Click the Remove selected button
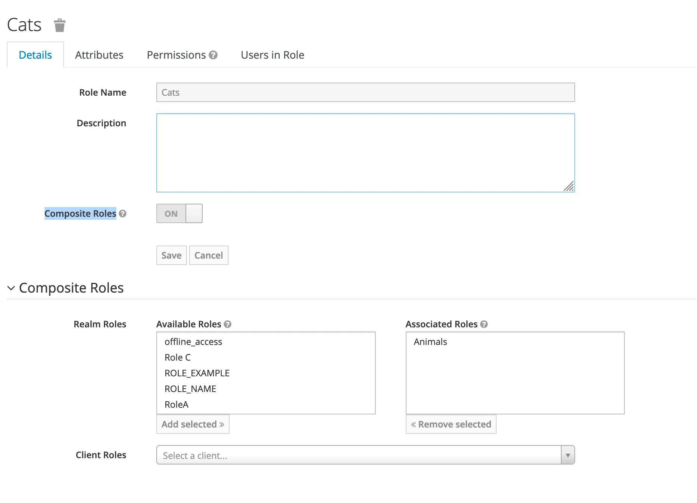This screenshot has width=697, height=503. pyautogui.click(x=451, y=425)
